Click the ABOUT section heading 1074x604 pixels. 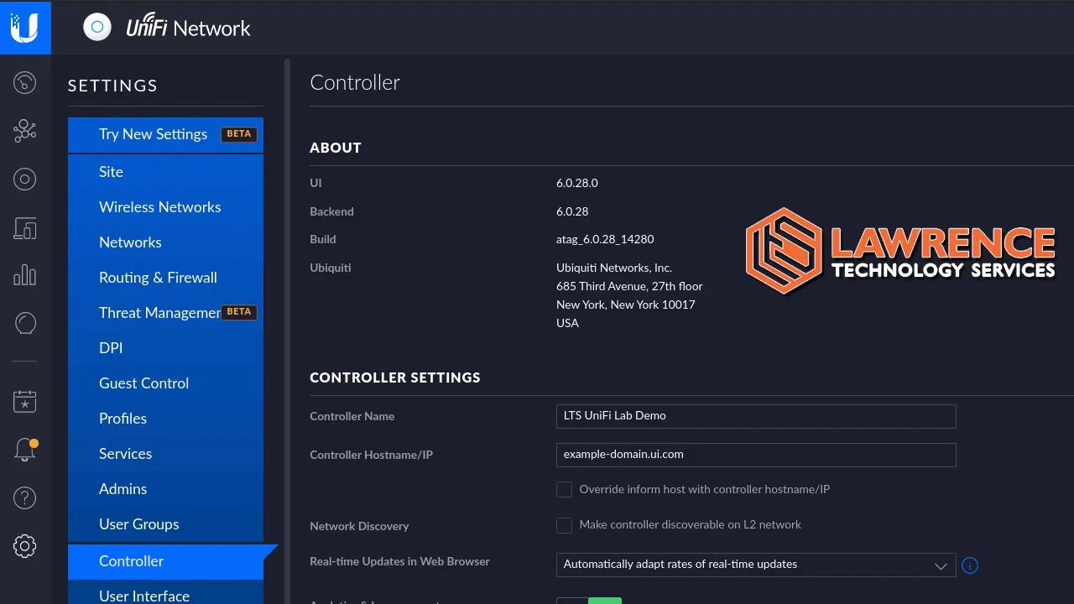pyautogui.click(x=336, y=148)
